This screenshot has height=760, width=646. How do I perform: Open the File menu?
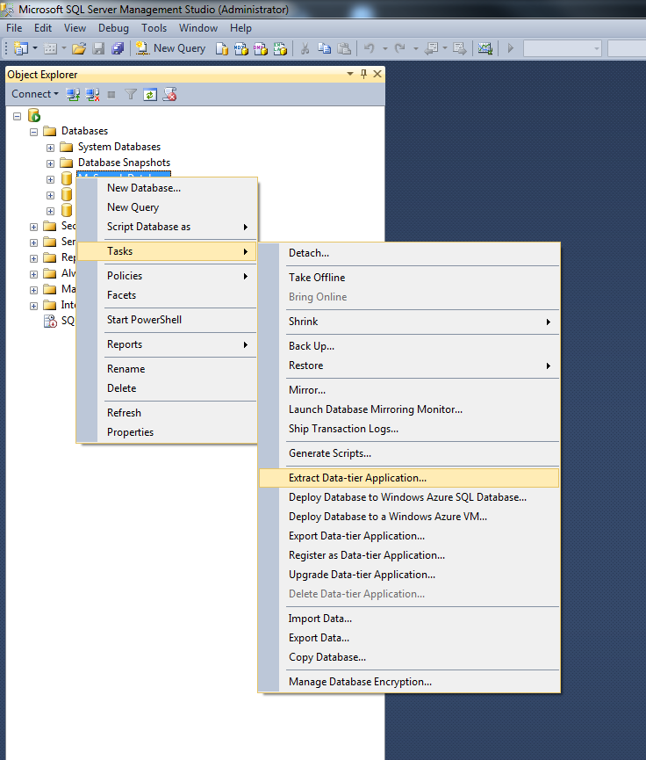click(x=14, y=28)
